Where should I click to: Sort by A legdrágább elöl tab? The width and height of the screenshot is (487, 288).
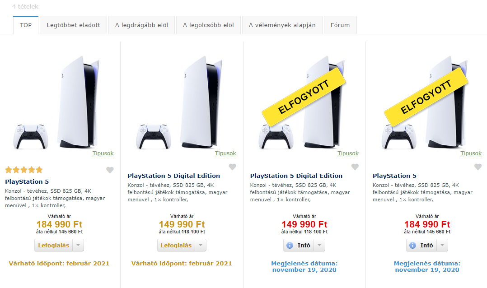click(141, 25)
